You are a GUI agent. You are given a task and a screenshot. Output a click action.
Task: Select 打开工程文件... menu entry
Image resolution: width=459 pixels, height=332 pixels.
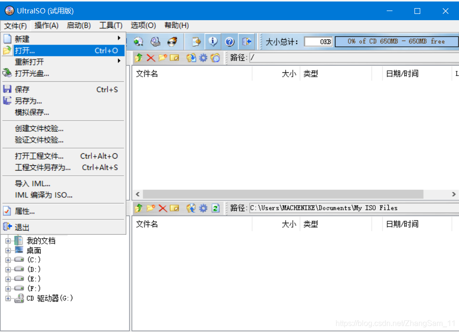63,156
